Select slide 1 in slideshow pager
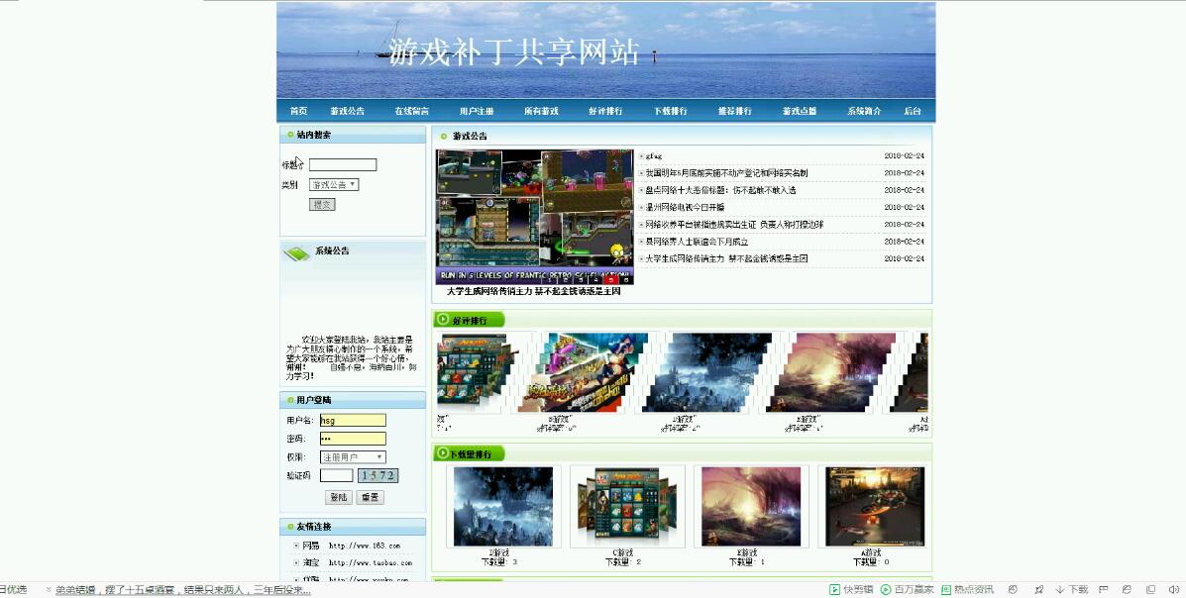Viewport: 1186px width, 598px height. point(550,280)
